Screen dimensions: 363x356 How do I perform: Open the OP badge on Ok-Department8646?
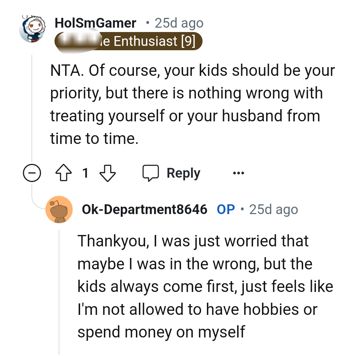(x=226, y=209)
